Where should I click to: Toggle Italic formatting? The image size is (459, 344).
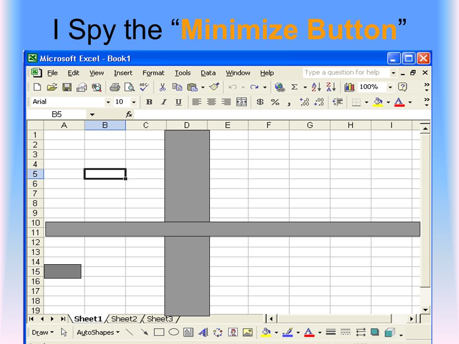164,102
